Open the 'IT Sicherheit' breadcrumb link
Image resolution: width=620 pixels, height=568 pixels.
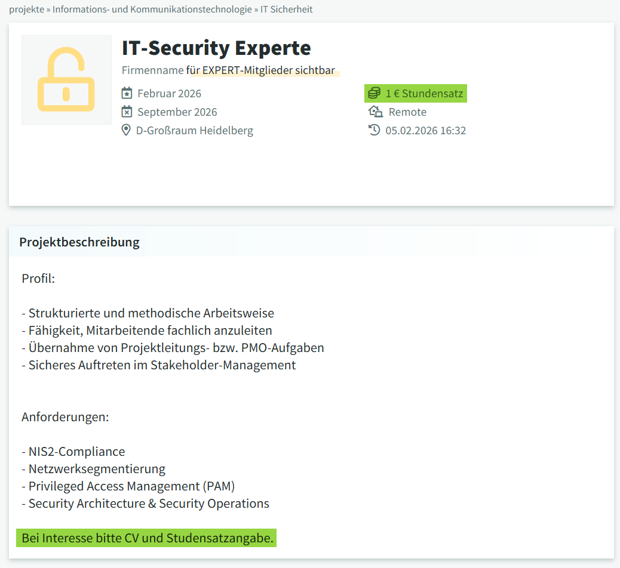[x=286, y=10]
